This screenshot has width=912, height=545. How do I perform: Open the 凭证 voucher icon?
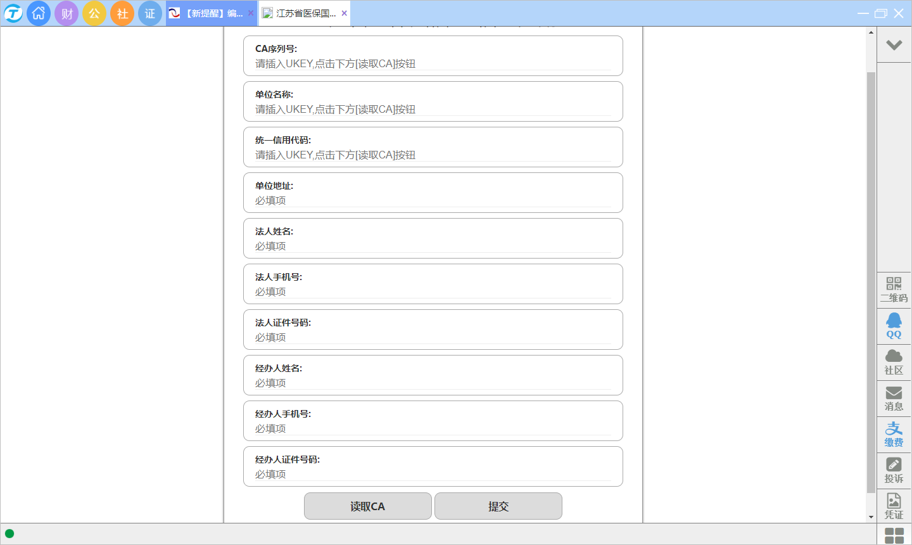pyautogui.click(x=894, y=506)
